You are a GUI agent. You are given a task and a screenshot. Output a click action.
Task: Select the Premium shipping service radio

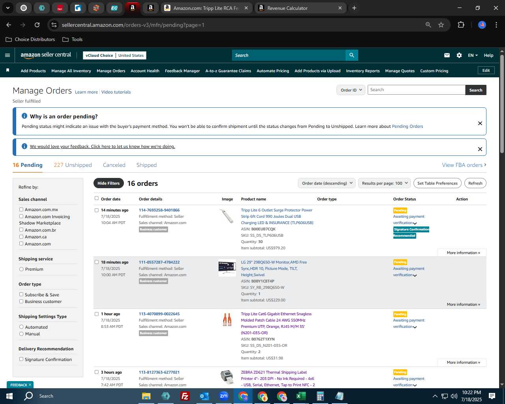pos(21,269)
